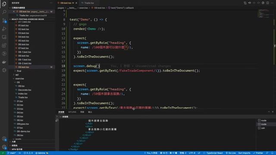Open Remote Explorer view in activity bar
Viewport: 276px width, 155px height.
4,37
